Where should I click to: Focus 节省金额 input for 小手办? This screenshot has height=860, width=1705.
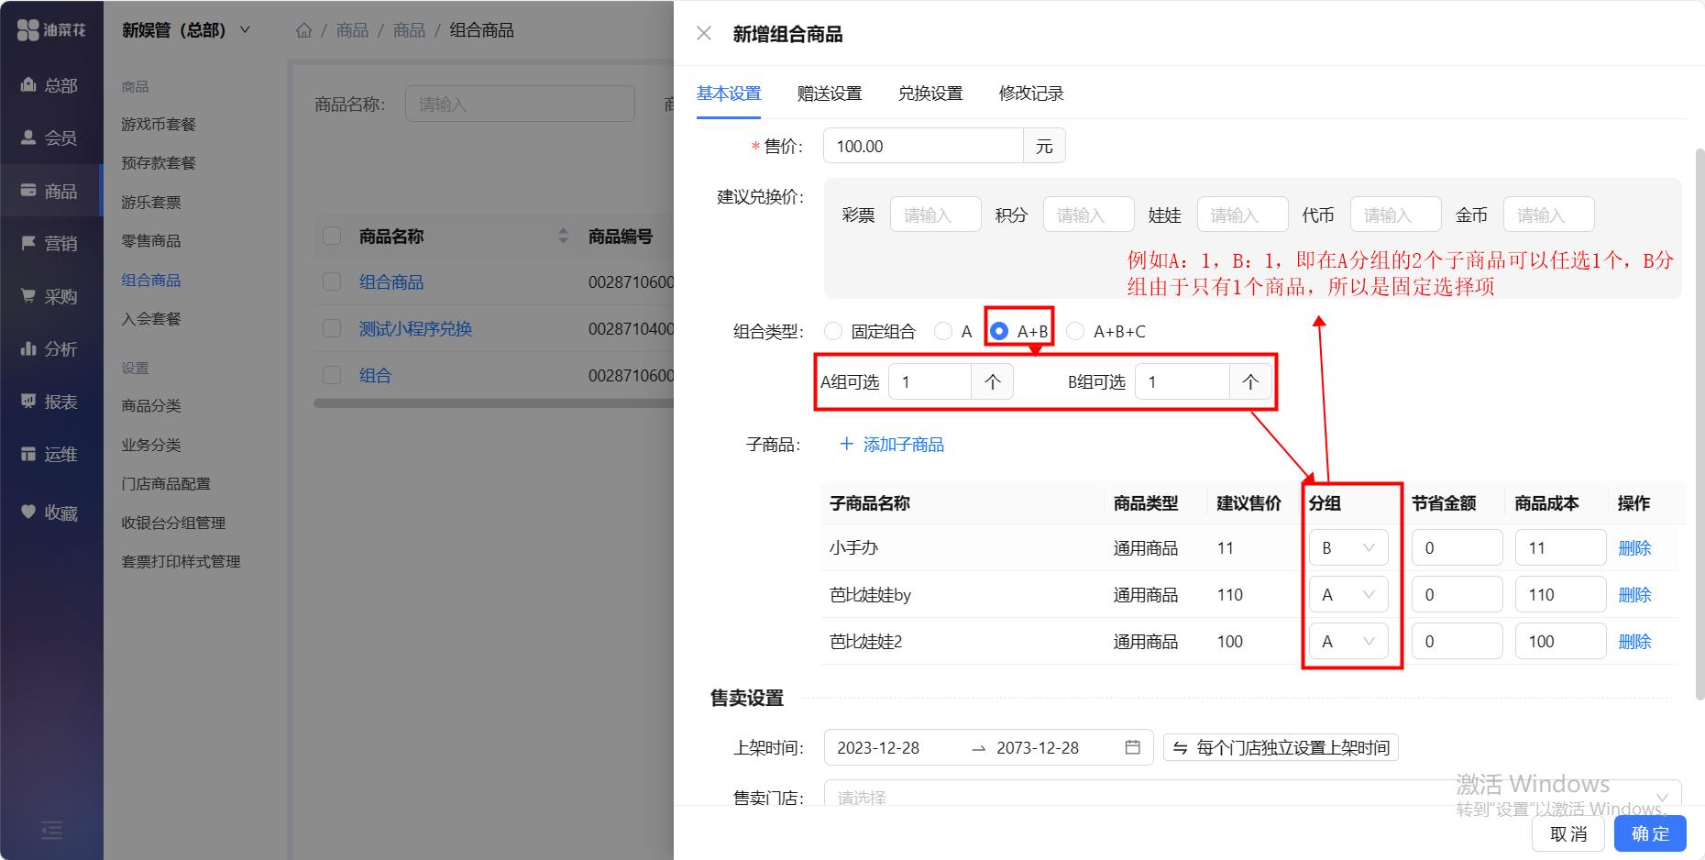(x=1457, y=547)
